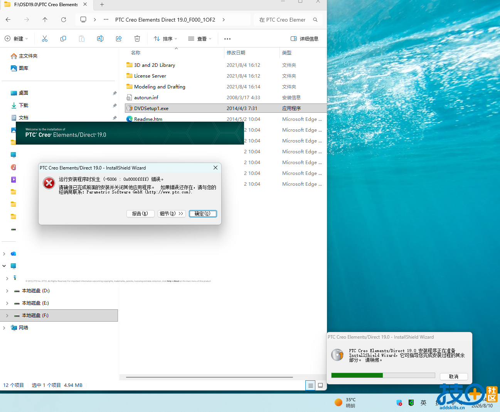Click the InstallShield green progress bar
The height and width of the screenshot is (412, 500).
[x=383, y=375]
